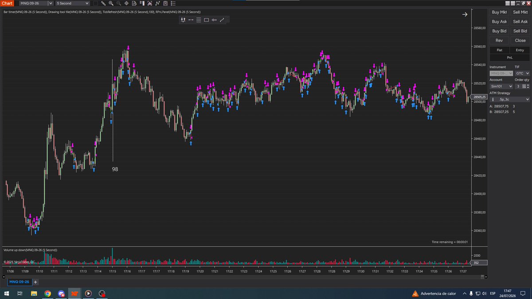
Task: Select the pencil draw tool in top toolbar
Action: click(x=103, y=3)
